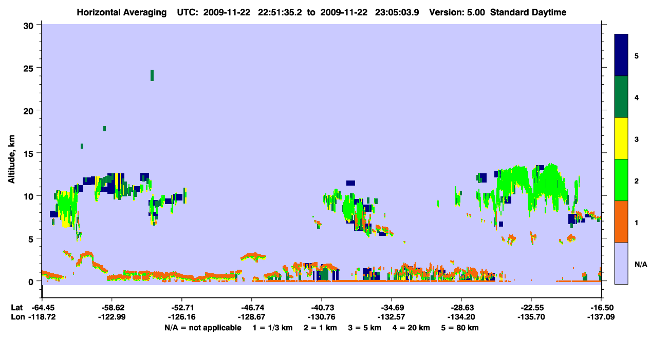Click the colorbar label 3
This screenshot has height=342, width=668.
click(x=637, y=138)
